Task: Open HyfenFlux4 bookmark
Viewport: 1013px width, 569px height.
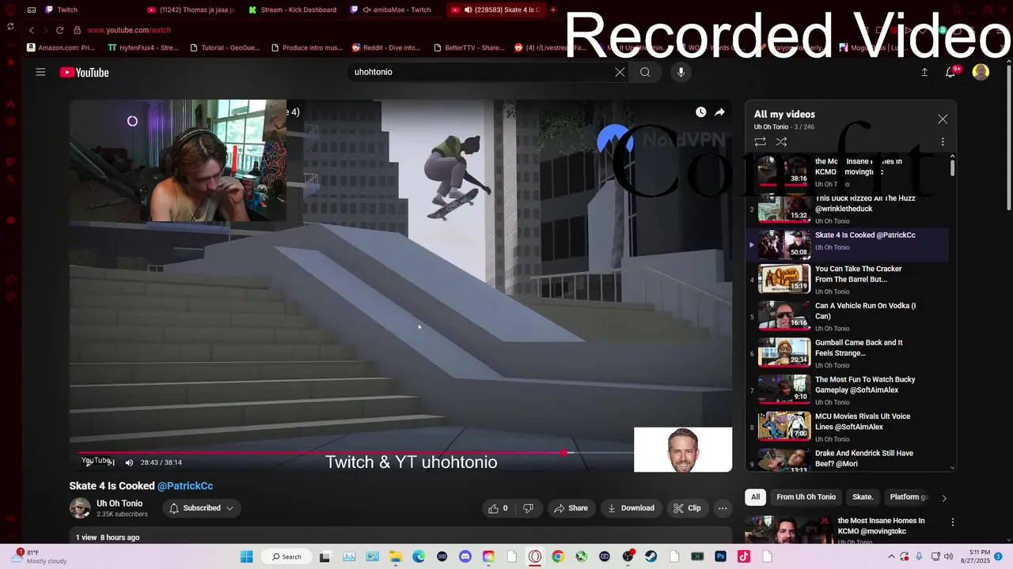Action: pyautogui.click(x=143, y=47)
